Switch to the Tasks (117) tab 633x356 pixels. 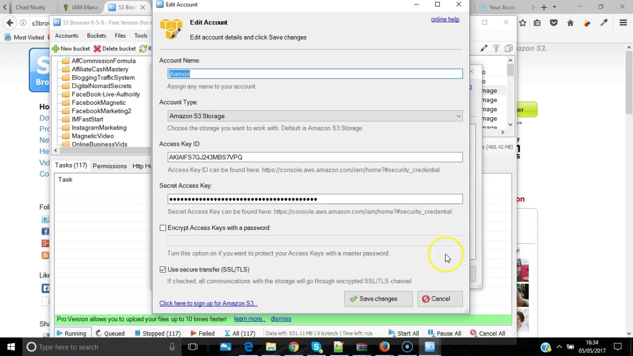coord(71,166)
